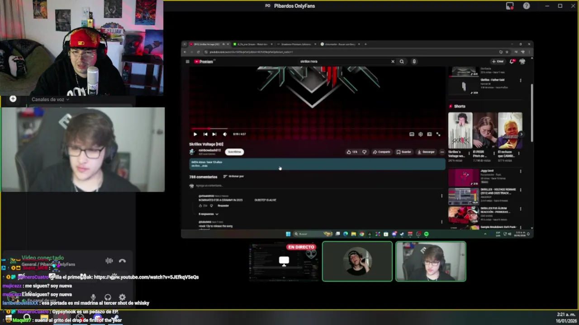The image size is (579, 325).
Task: Open the 'Jiggy Devil' video thumbnail
Action: coord(463,177)
